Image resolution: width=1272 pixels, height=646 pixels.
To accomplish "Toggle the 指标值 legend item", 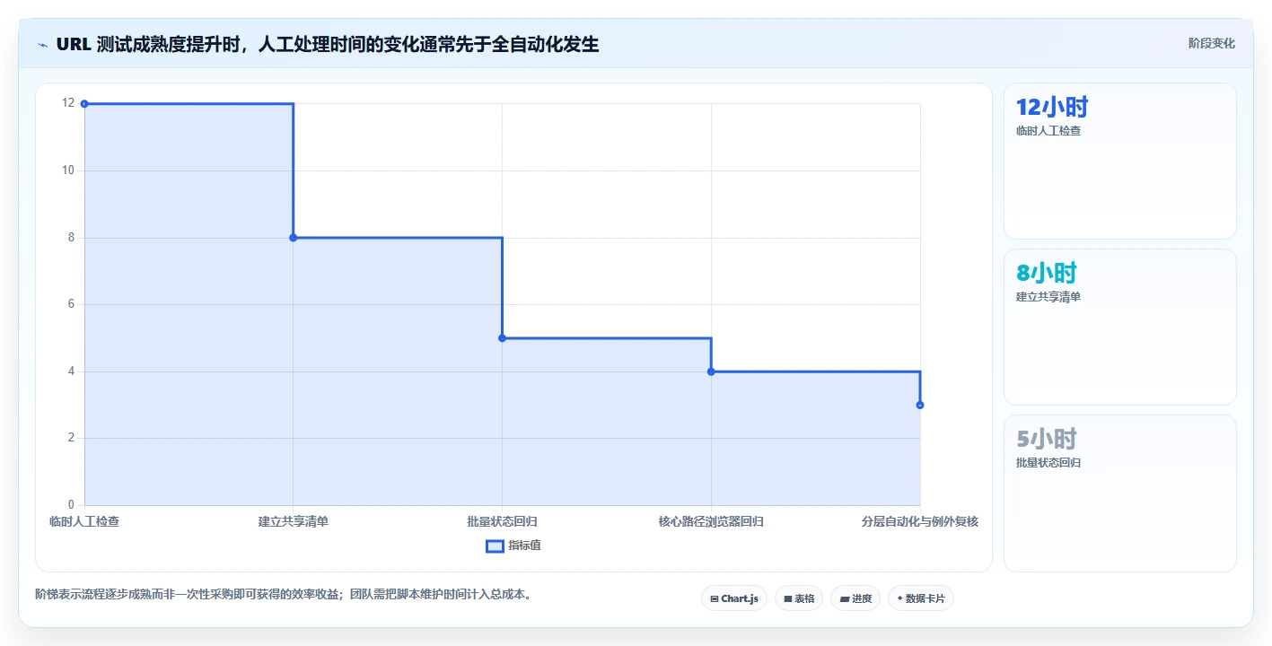I will point(513,546).
